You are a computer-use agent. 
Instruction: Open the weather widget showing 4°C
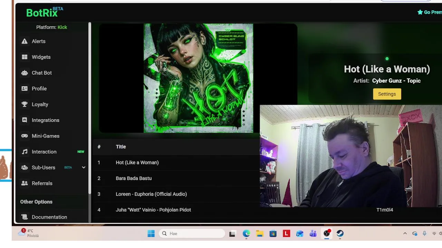[29, 233]
